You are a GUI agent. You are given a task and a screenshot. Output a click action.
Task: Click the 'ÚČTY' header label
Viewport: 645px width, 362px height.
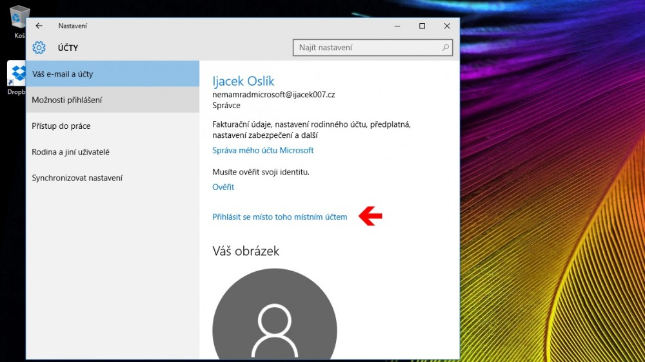point(68,48)
